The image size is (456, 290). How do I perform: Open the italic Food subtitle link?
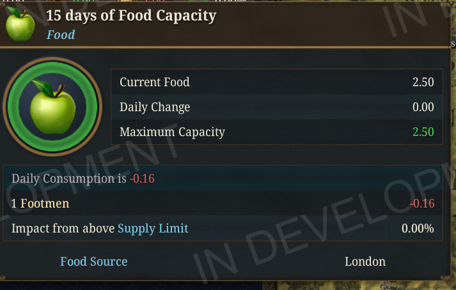pyautogui.click(x=61, y=34)
